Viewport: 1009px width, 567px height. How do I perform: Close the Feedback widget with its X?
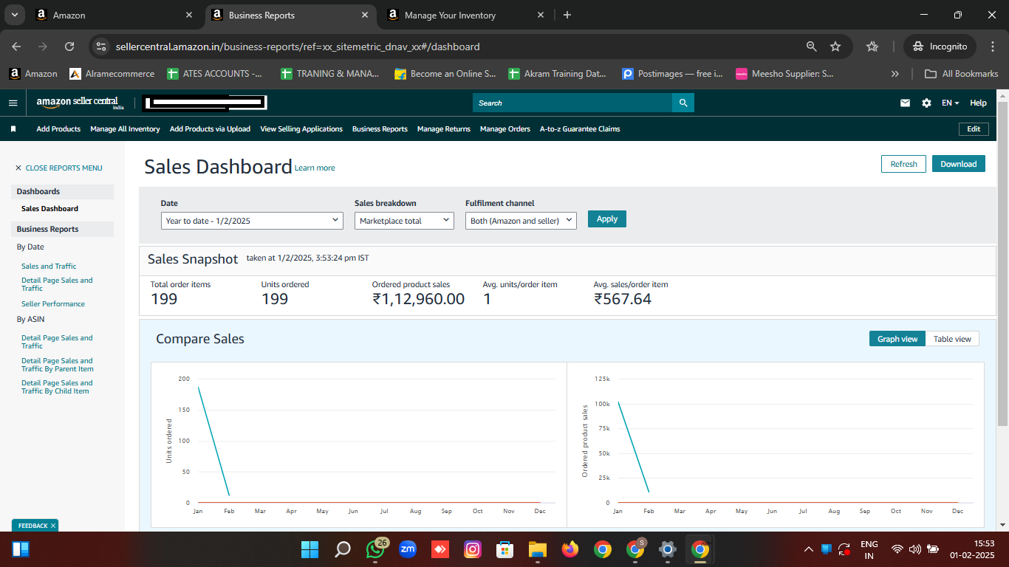tap(53, 526)
